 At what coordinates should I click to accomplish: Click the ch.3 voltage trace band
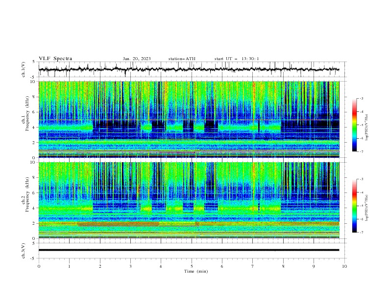189,250
